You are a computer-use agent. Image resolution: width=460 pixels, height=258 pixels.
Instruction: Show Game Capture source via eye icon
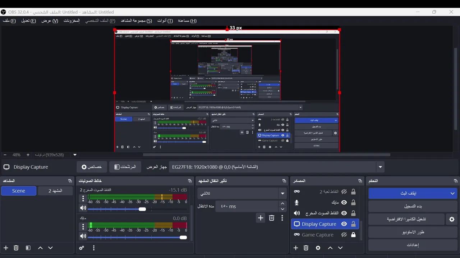click(344, 235)
